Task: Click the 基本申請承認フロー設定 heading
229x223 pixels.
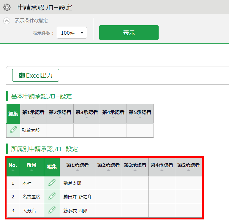Action: (x=42, y=96)
